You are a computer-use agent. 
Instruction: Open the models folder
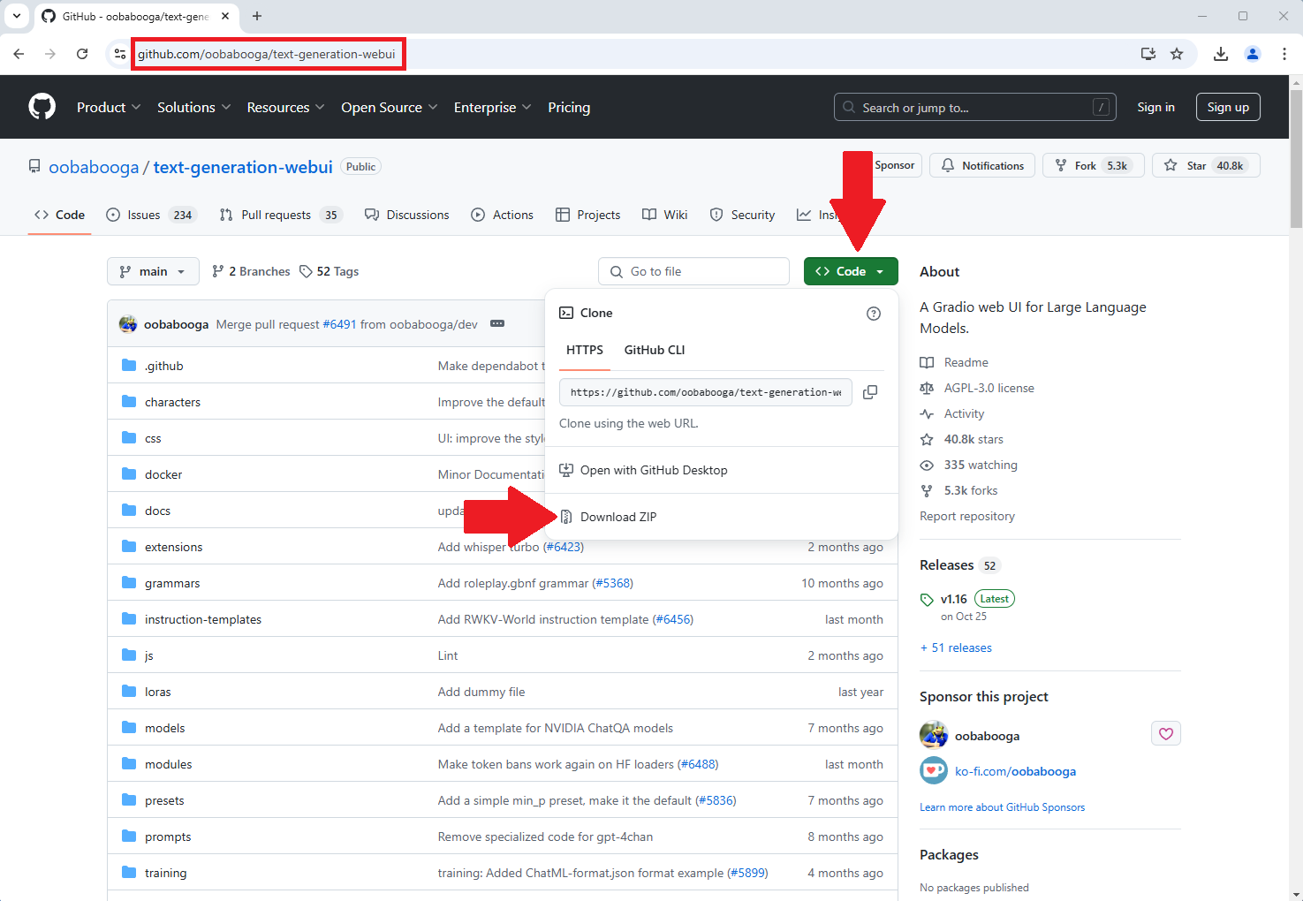point(165,728)
